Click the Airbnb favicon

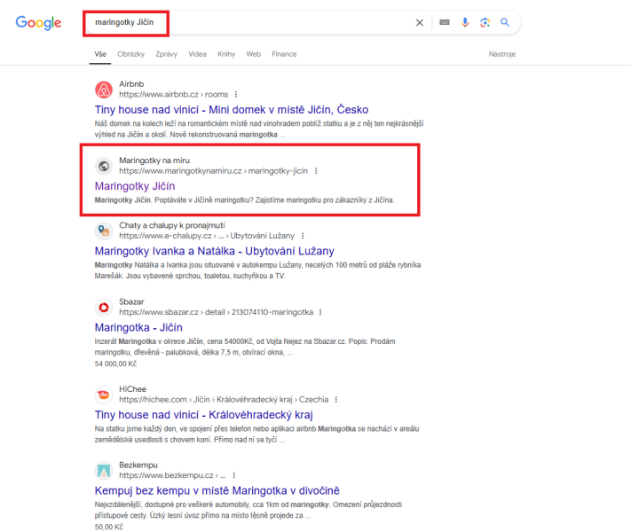click(x=104, y=90)
